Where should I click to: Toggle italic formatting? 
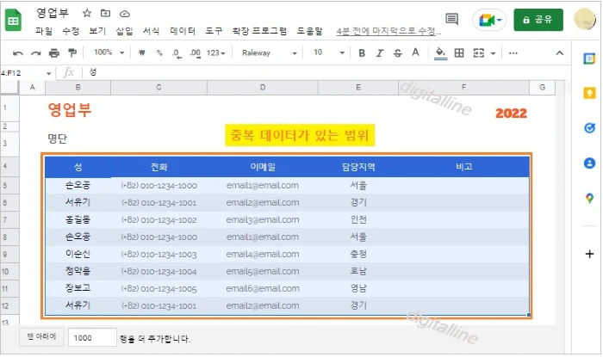click(x=380, y=53)
